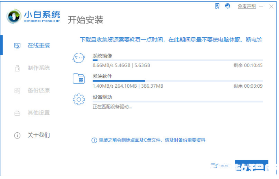Viewport: 279px width, 179px height.
Task: Click the warning exclamation icon near backup notice
Action: click(94, 140)
